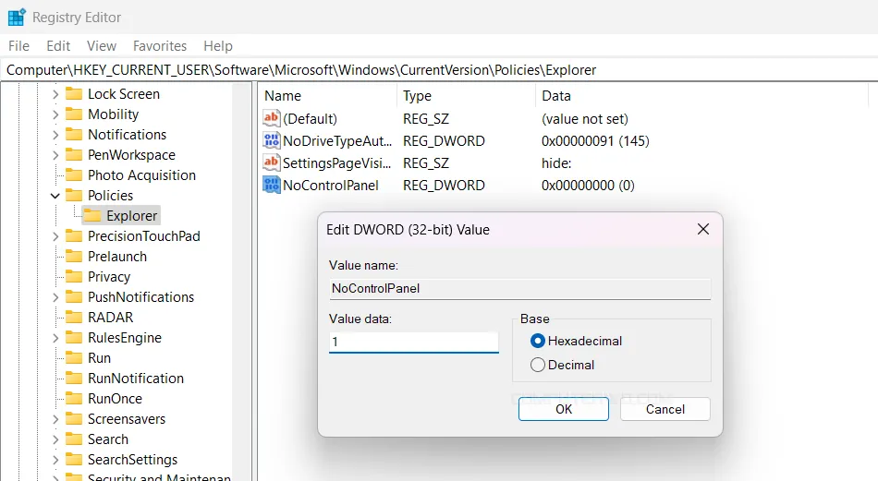878x481 pixels.
Task: Click the registry path address bar
Action: pyautogui.click(x=439, y=70)
